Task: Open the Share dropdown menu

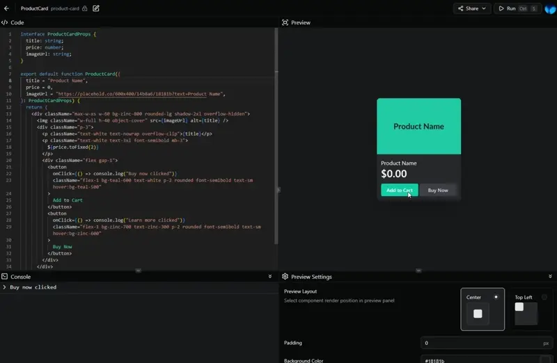Action: point(471,8)
